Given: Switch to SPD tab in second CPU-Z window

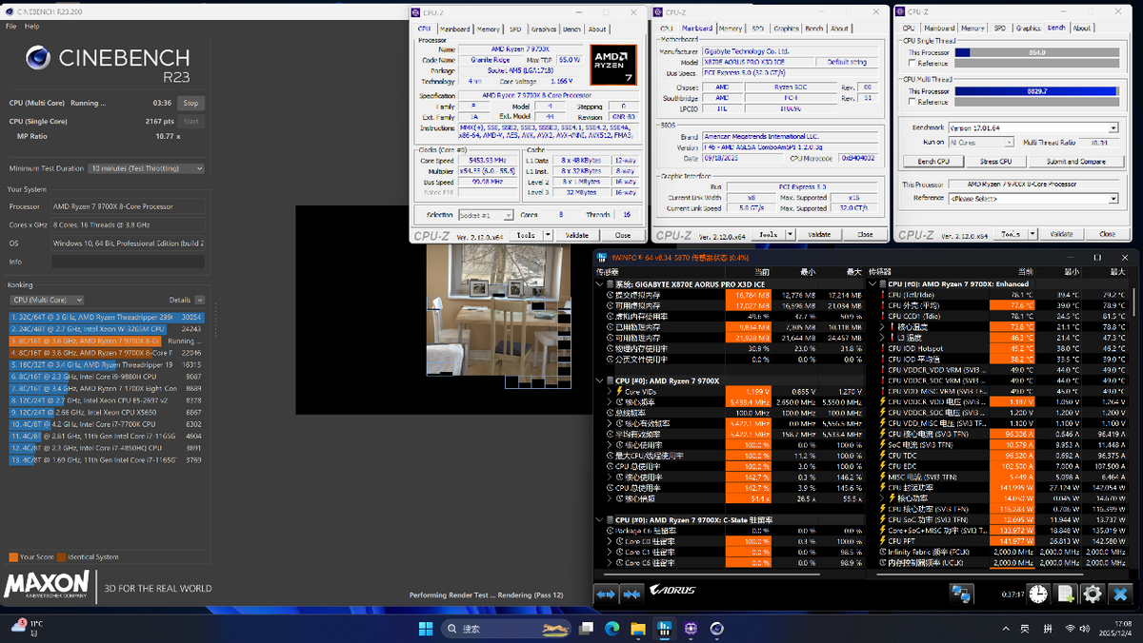Looking at the screenshot, I should (x=758, y=29).
